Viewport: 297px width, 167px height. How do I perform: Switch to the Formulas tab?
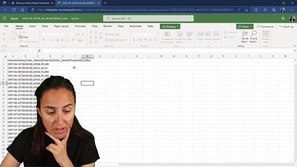click(80, 26)
